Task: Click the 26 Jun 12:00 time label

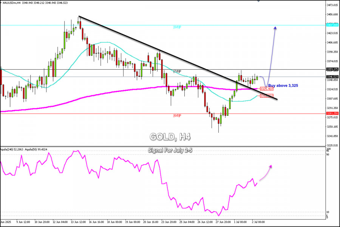Action: 205,222
